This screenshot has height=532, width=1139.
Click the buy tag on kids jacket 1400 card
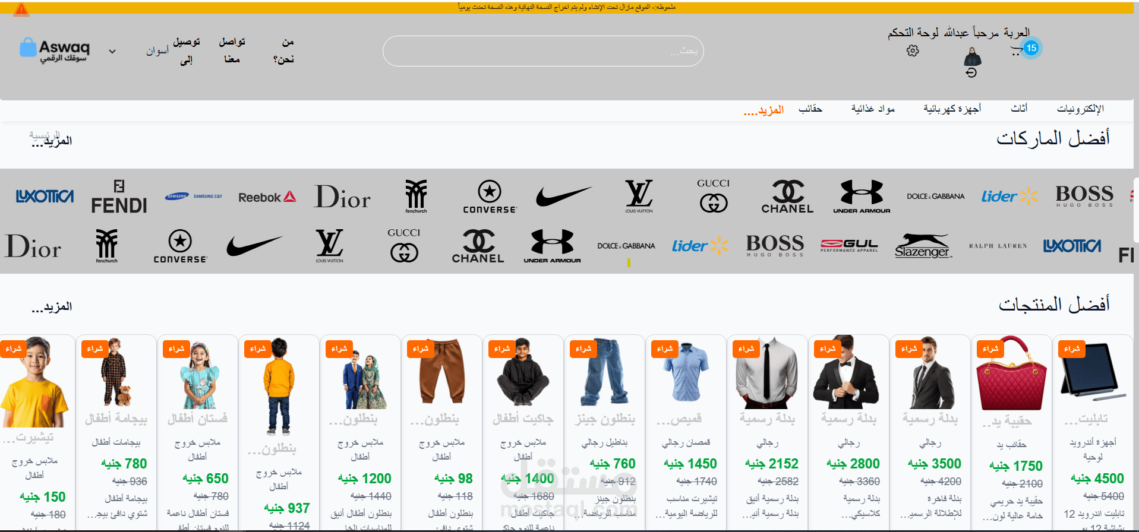click(x=501, y=349)
